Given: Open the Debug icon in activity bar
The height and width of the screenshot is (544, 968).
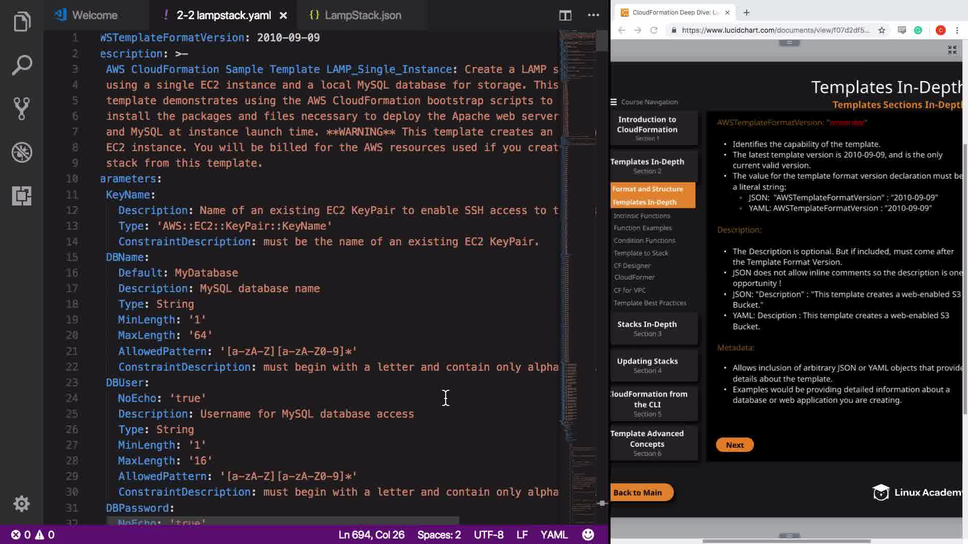Looking at the screenshot, I should [x=22, y=152].
